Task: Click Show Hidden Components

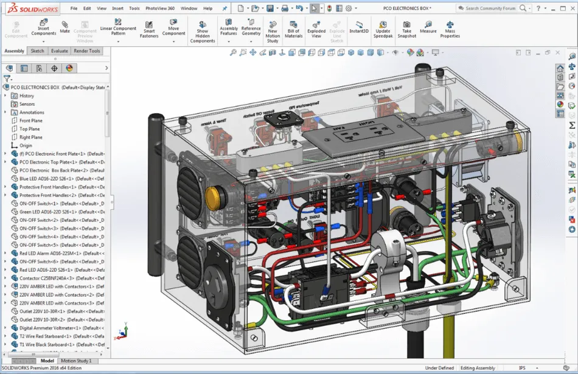Action: point(203,32)
